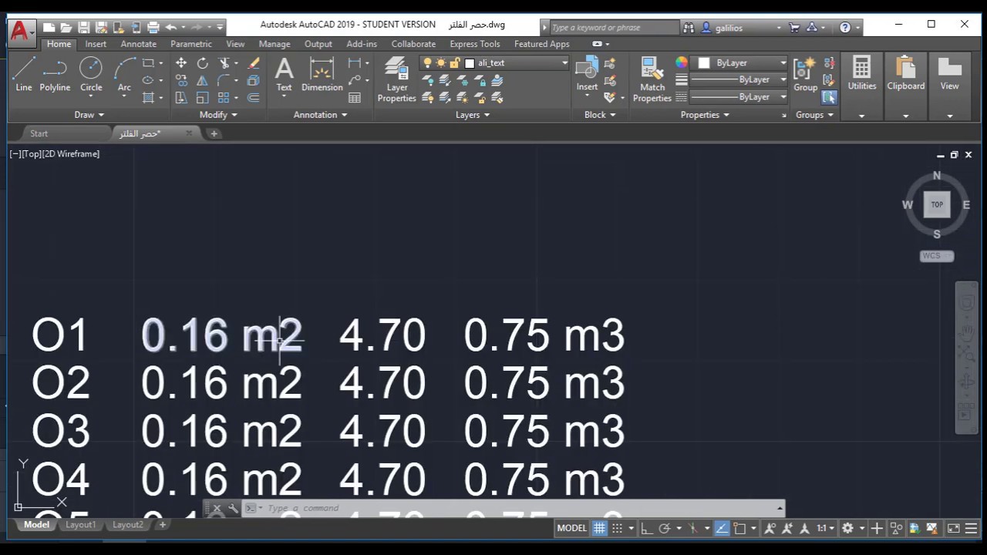Switch to the Start file tab
987x555 pixels.
[39, 133]
